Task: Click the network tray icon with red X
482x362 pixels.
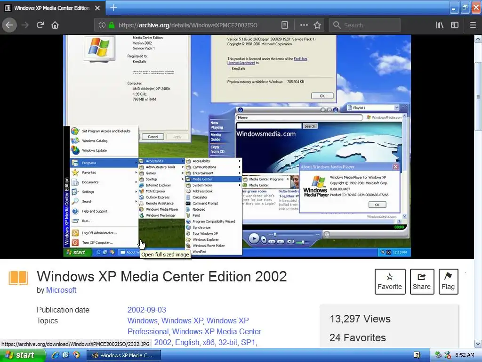Action: (447, 355)
